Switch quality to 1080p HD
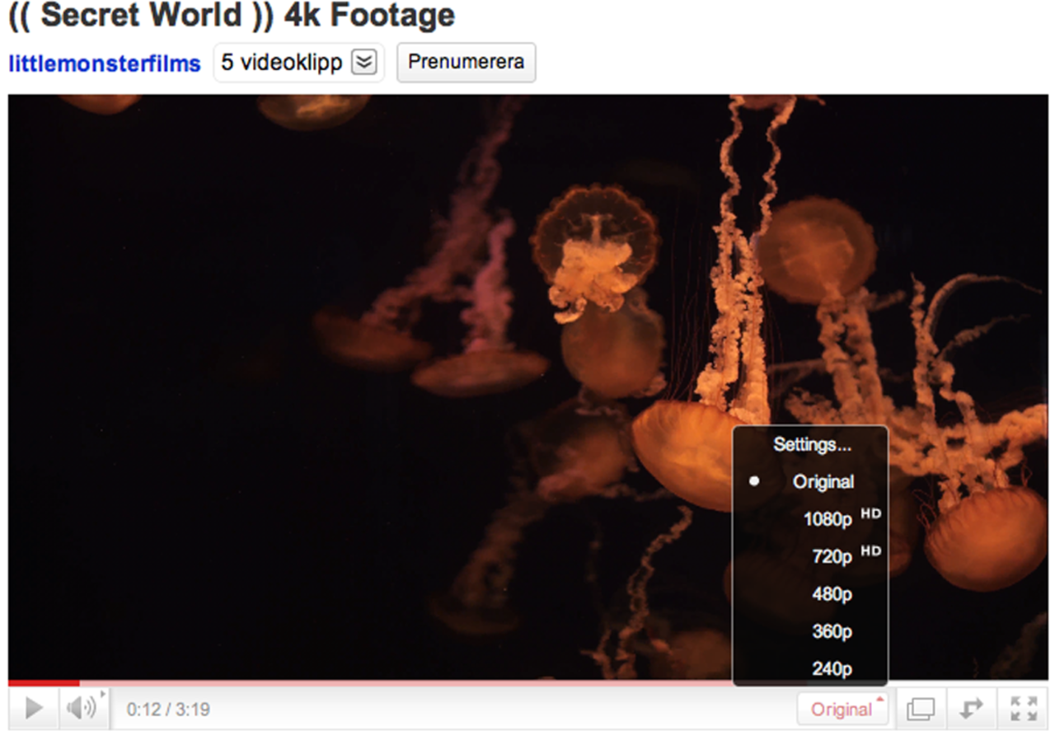Screen dimensions: 1055x745 pos(828,520)
